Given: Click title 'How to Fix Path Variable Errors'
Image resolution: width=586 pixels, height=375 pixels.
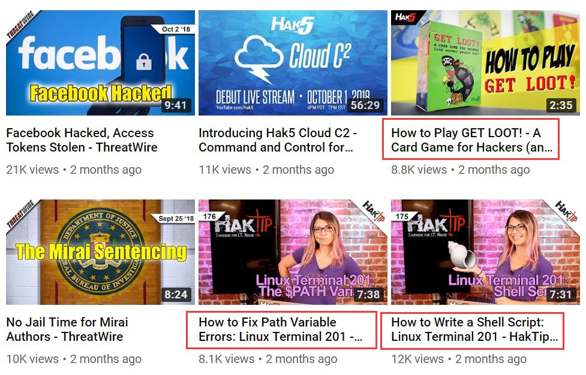Looking at the screenshot, I should click(x=280, y=329).
